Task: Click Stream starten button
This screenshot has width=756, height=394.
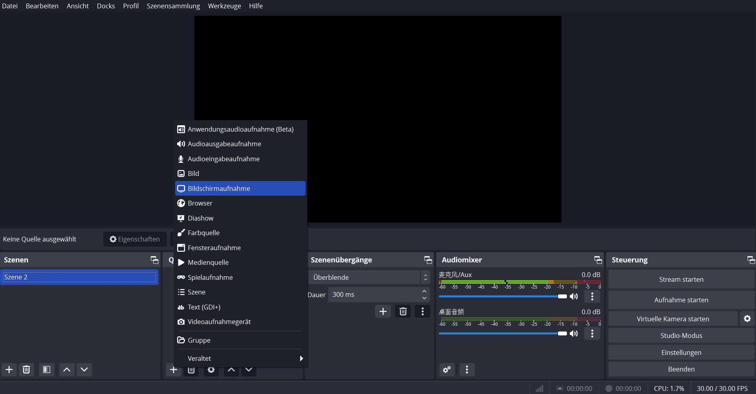Action: 681,279
